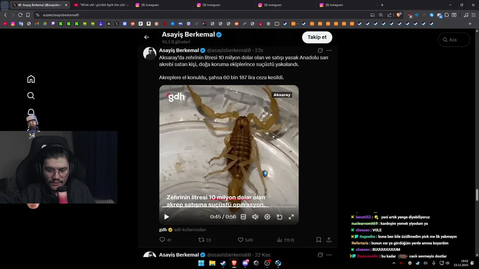
Task: Like the tweet with 549 likes
Action: pyautogui.click(x=245, y=240)
